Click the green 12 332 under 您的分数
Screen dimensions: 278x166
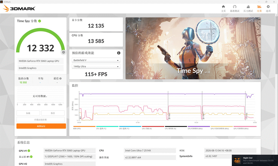coord(23,82)
